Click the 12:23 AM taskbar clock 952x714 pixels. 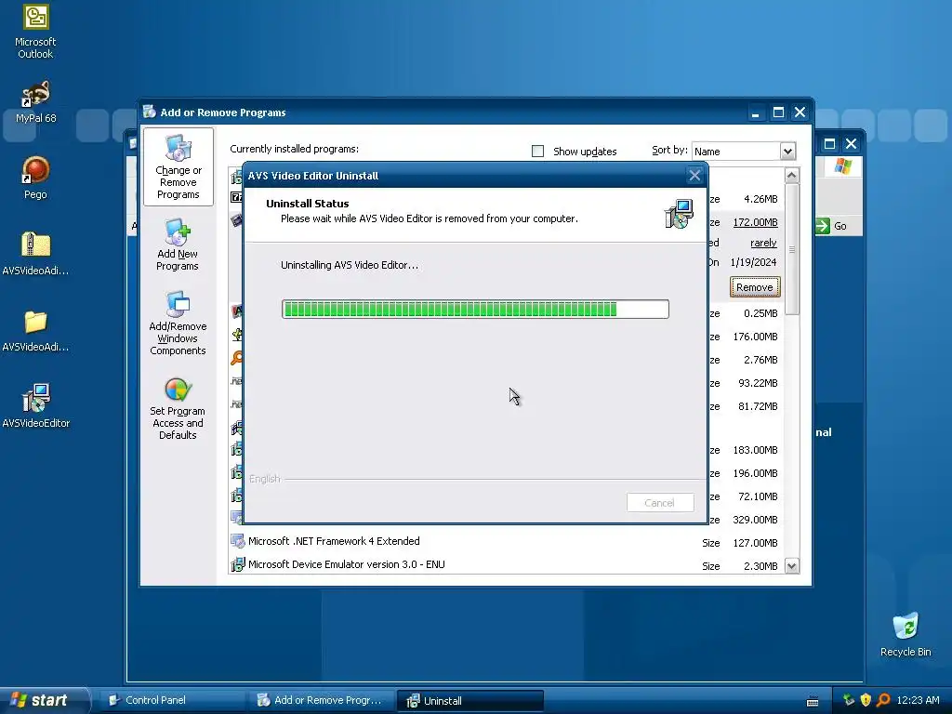918,700
